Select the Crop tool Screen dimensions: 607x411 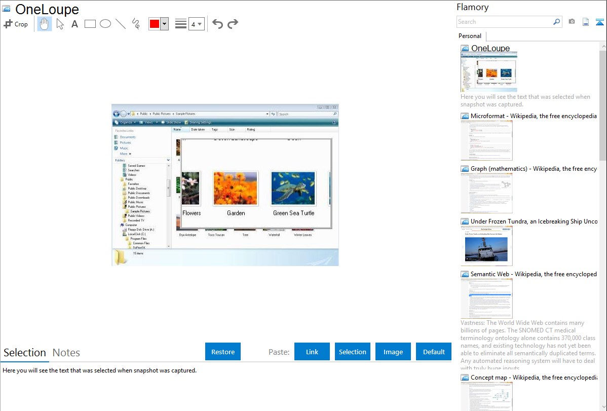click(x=16, y=24)
